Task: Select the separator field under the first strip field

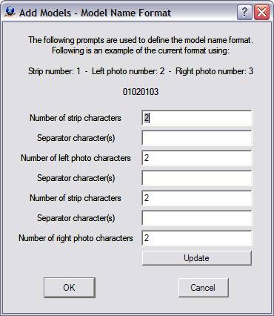Action: point(197,138)
